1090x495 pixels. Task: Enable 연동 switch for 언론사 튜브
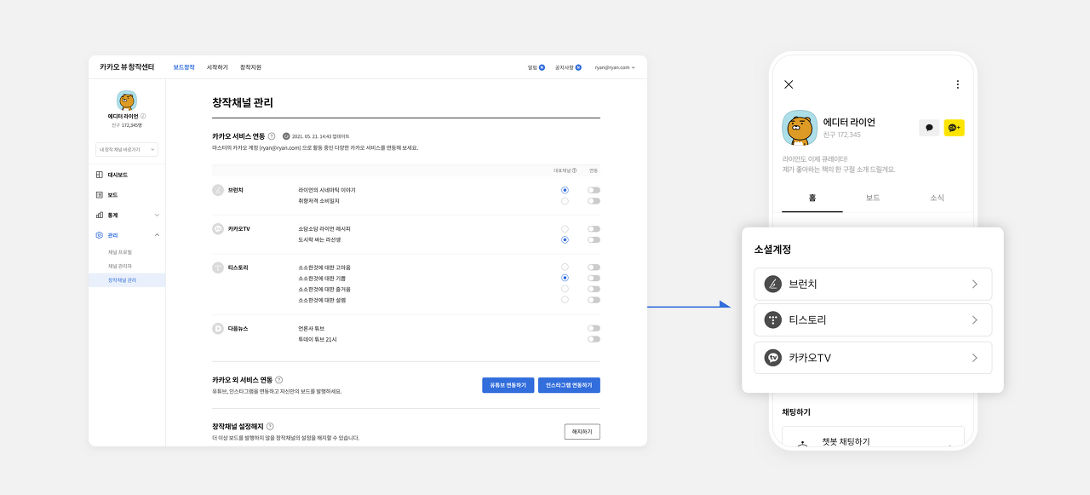point(594,328)
